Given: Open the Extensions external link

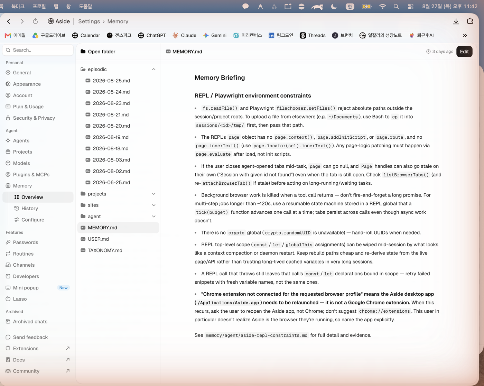Looking at the screenshot, I should [x=38, y=349].
